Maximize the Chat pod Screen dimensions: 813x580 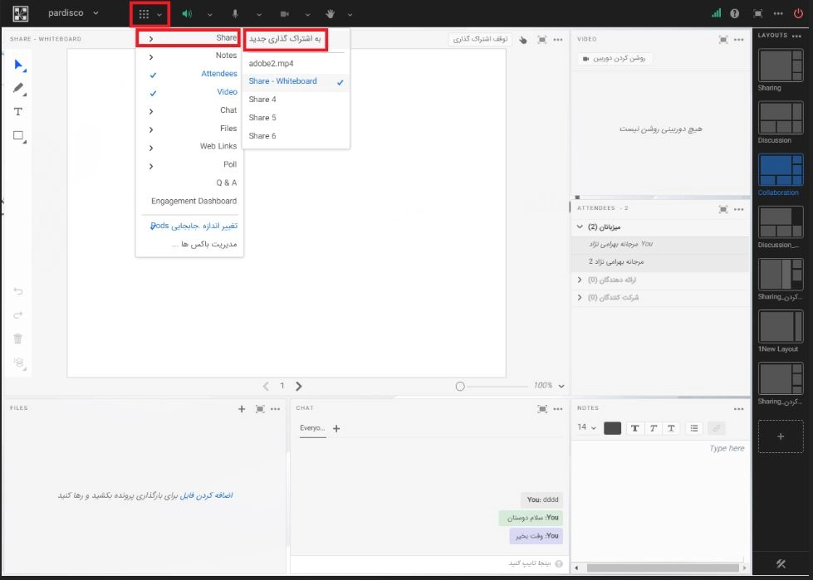pyautogui.click(x=542, y=409)
